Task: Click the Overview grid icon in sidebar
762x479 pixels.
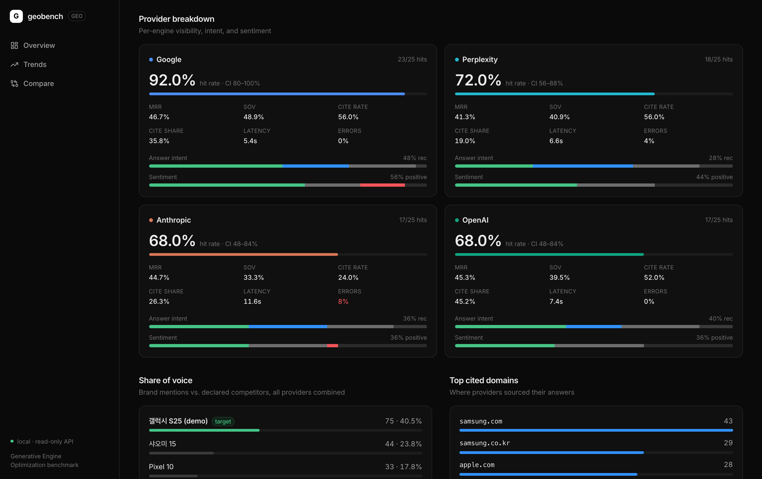Action: pos(14,45)
